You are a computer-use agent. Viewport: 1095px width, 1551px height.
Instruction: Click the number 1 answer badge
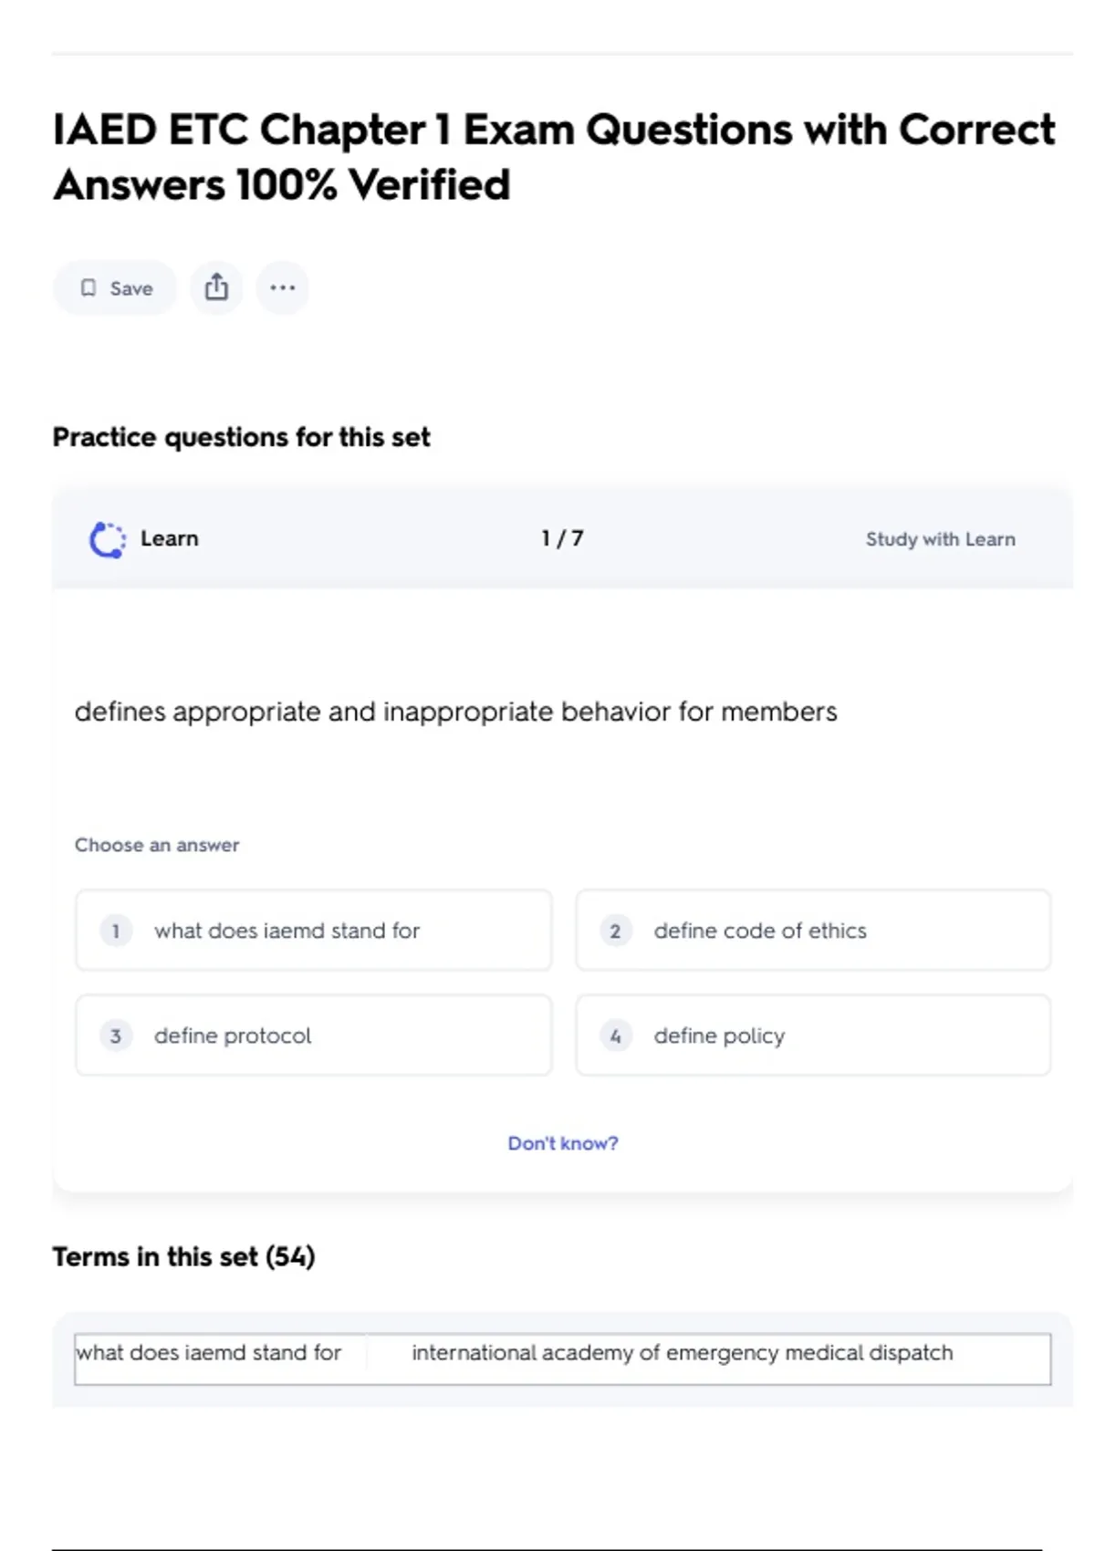click(116, 931)
